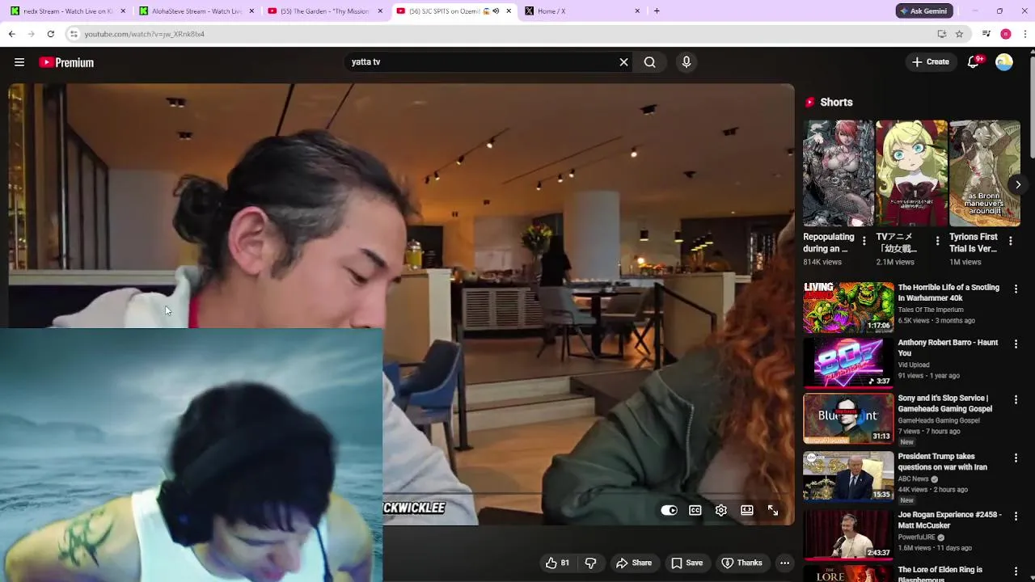Open PowerfulJRE channel link
This screenshot has height=582, width=1035.
pos(917,537)
